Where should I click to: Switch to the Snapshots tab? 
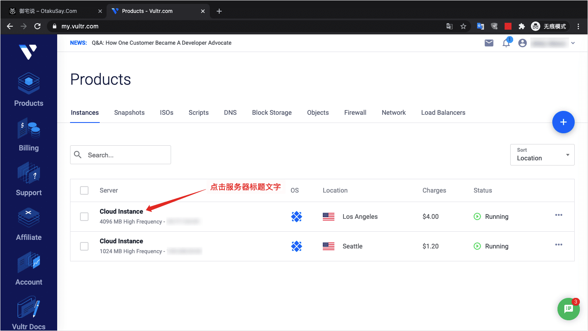(x=129, y=113)
